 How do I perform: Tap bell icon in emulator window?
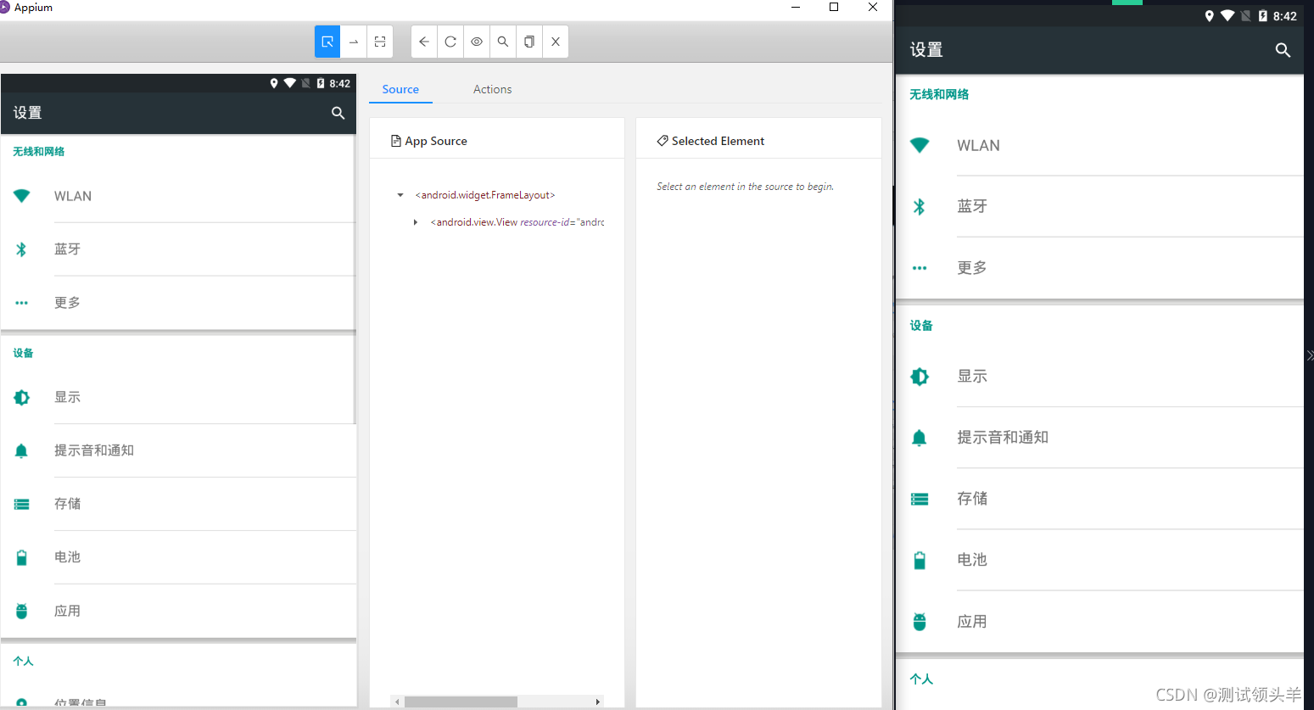click(920, 438)
